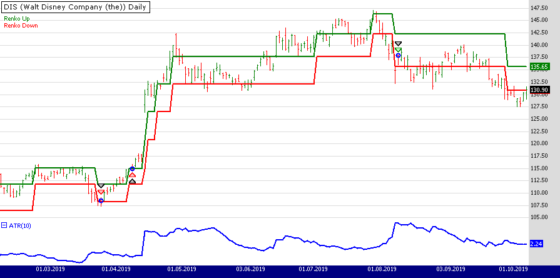
Task: Click the black 130.90 last price tag
Action: [539, 90]
